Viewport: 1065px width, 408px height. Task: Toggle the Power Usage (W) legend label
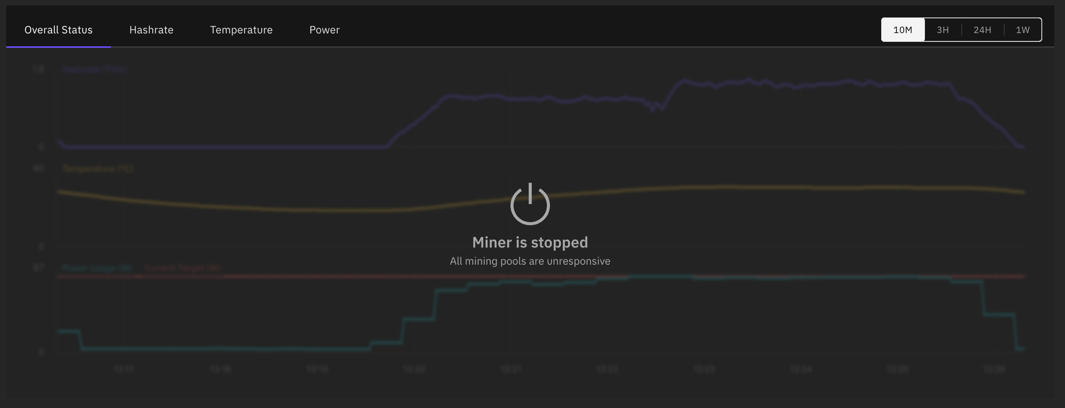[97, 268]
